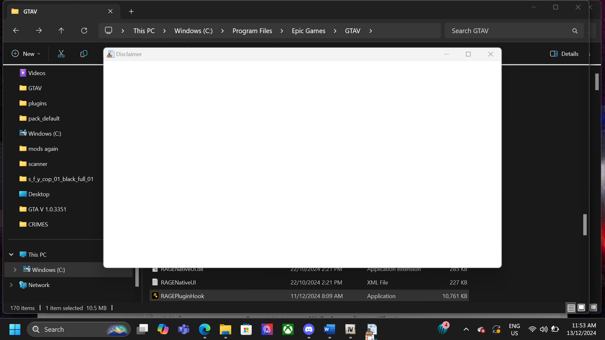605x340 pixels.
Task: Switch to details list view in status bar
Action: click(571, 308)
